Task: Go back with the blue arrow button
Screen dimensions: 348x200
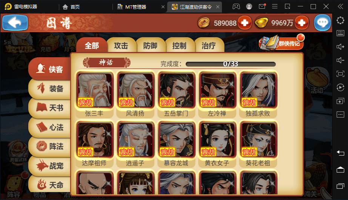Action: [x=15, y=23]
